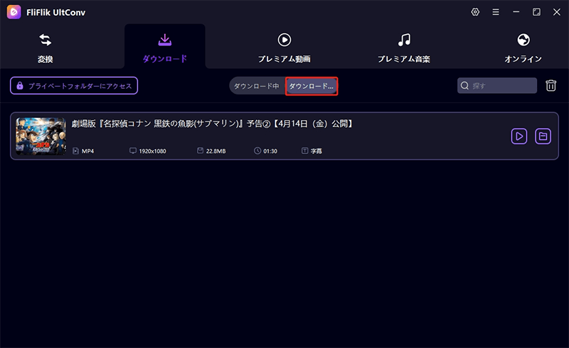Image resolution: width=569 pixels, height=348 pixels.
Task: Switch to the 変換 tab
Action: pos(45,47)
